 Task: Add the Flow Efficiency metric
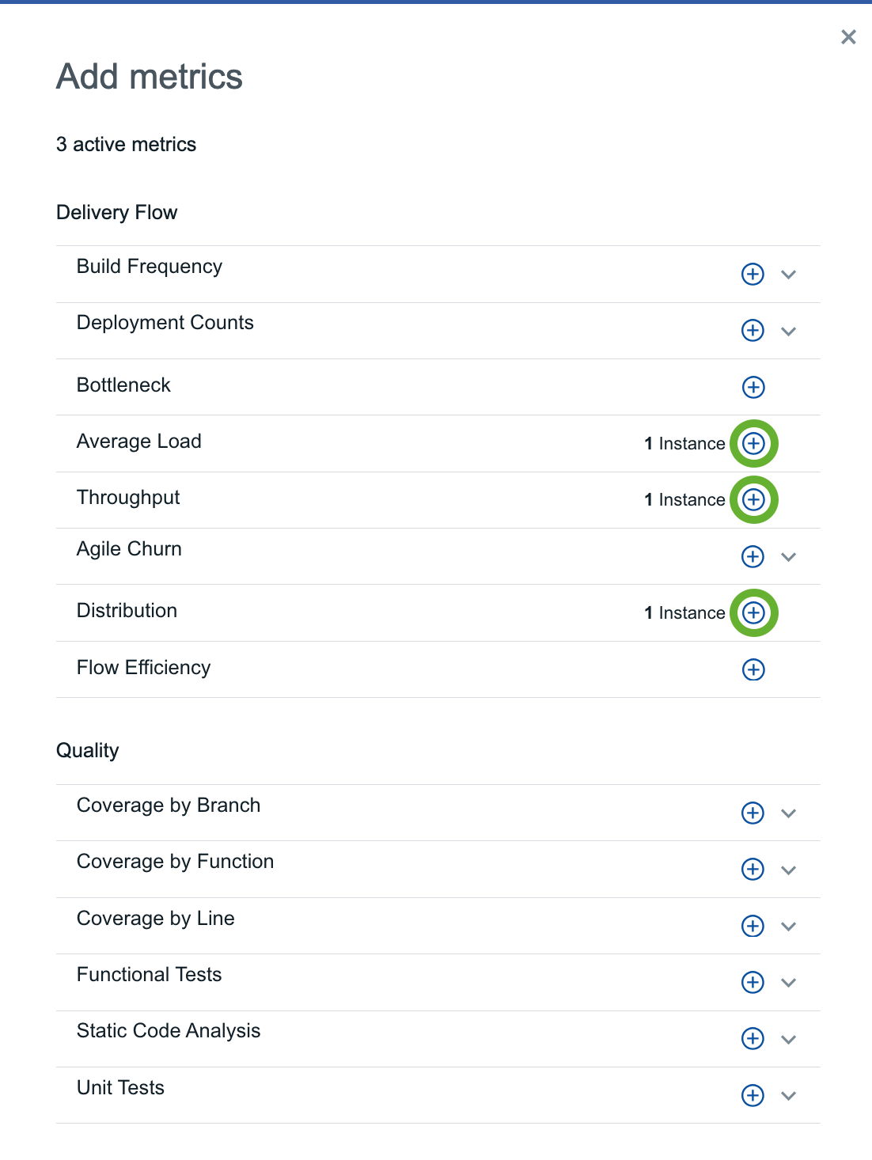(x=753, y=669)
